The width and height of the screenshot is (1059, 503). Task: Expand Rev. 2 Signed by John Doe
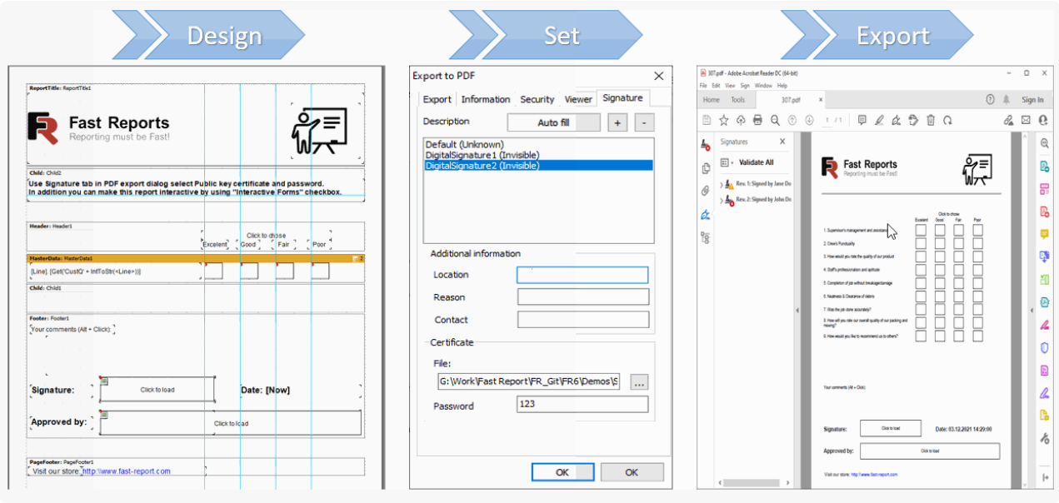721,200
